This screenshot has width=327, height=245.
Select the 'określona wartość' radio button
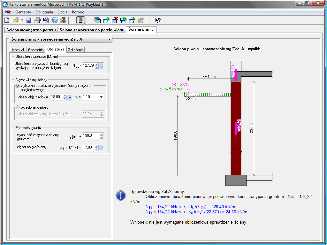click(18, 107)
